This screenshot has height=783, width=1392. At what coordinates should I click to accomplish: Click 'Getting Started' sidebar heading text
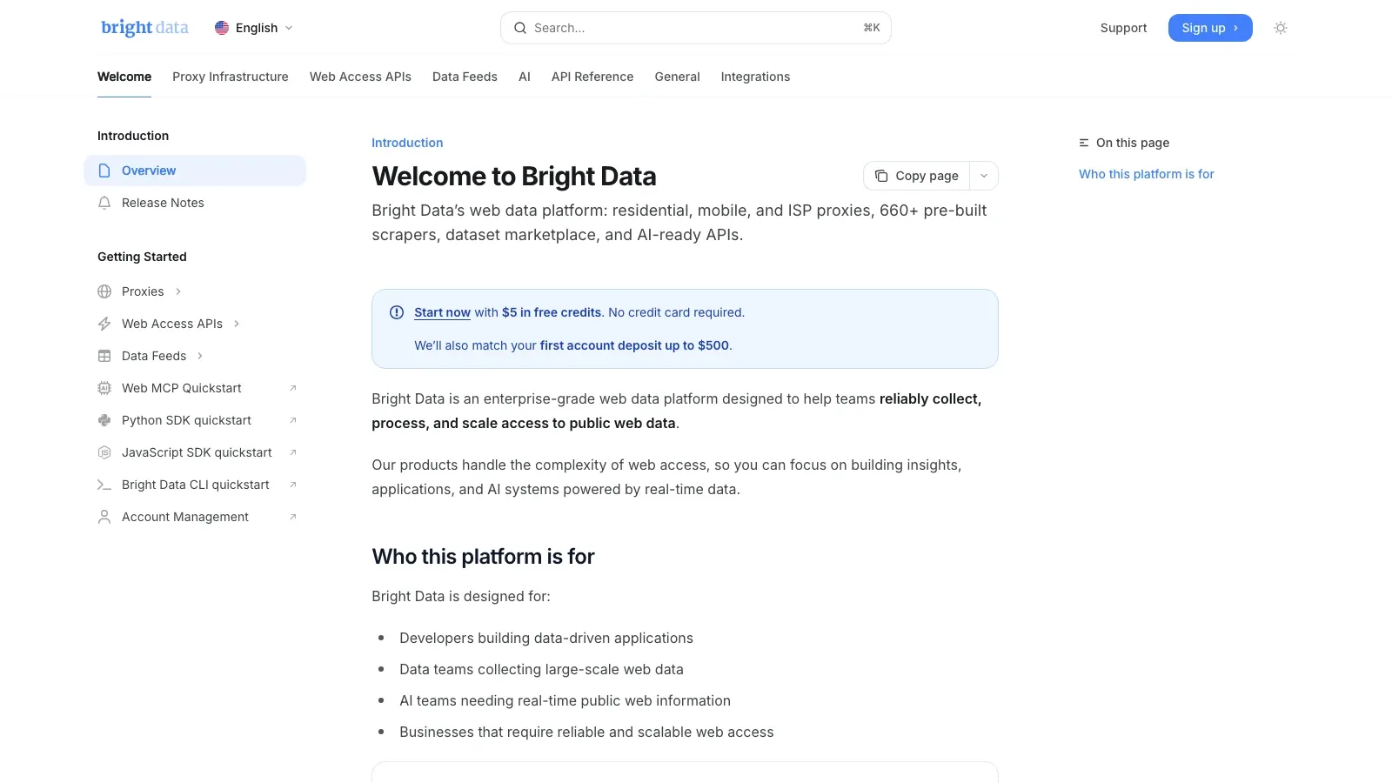(x=142, y=257)
